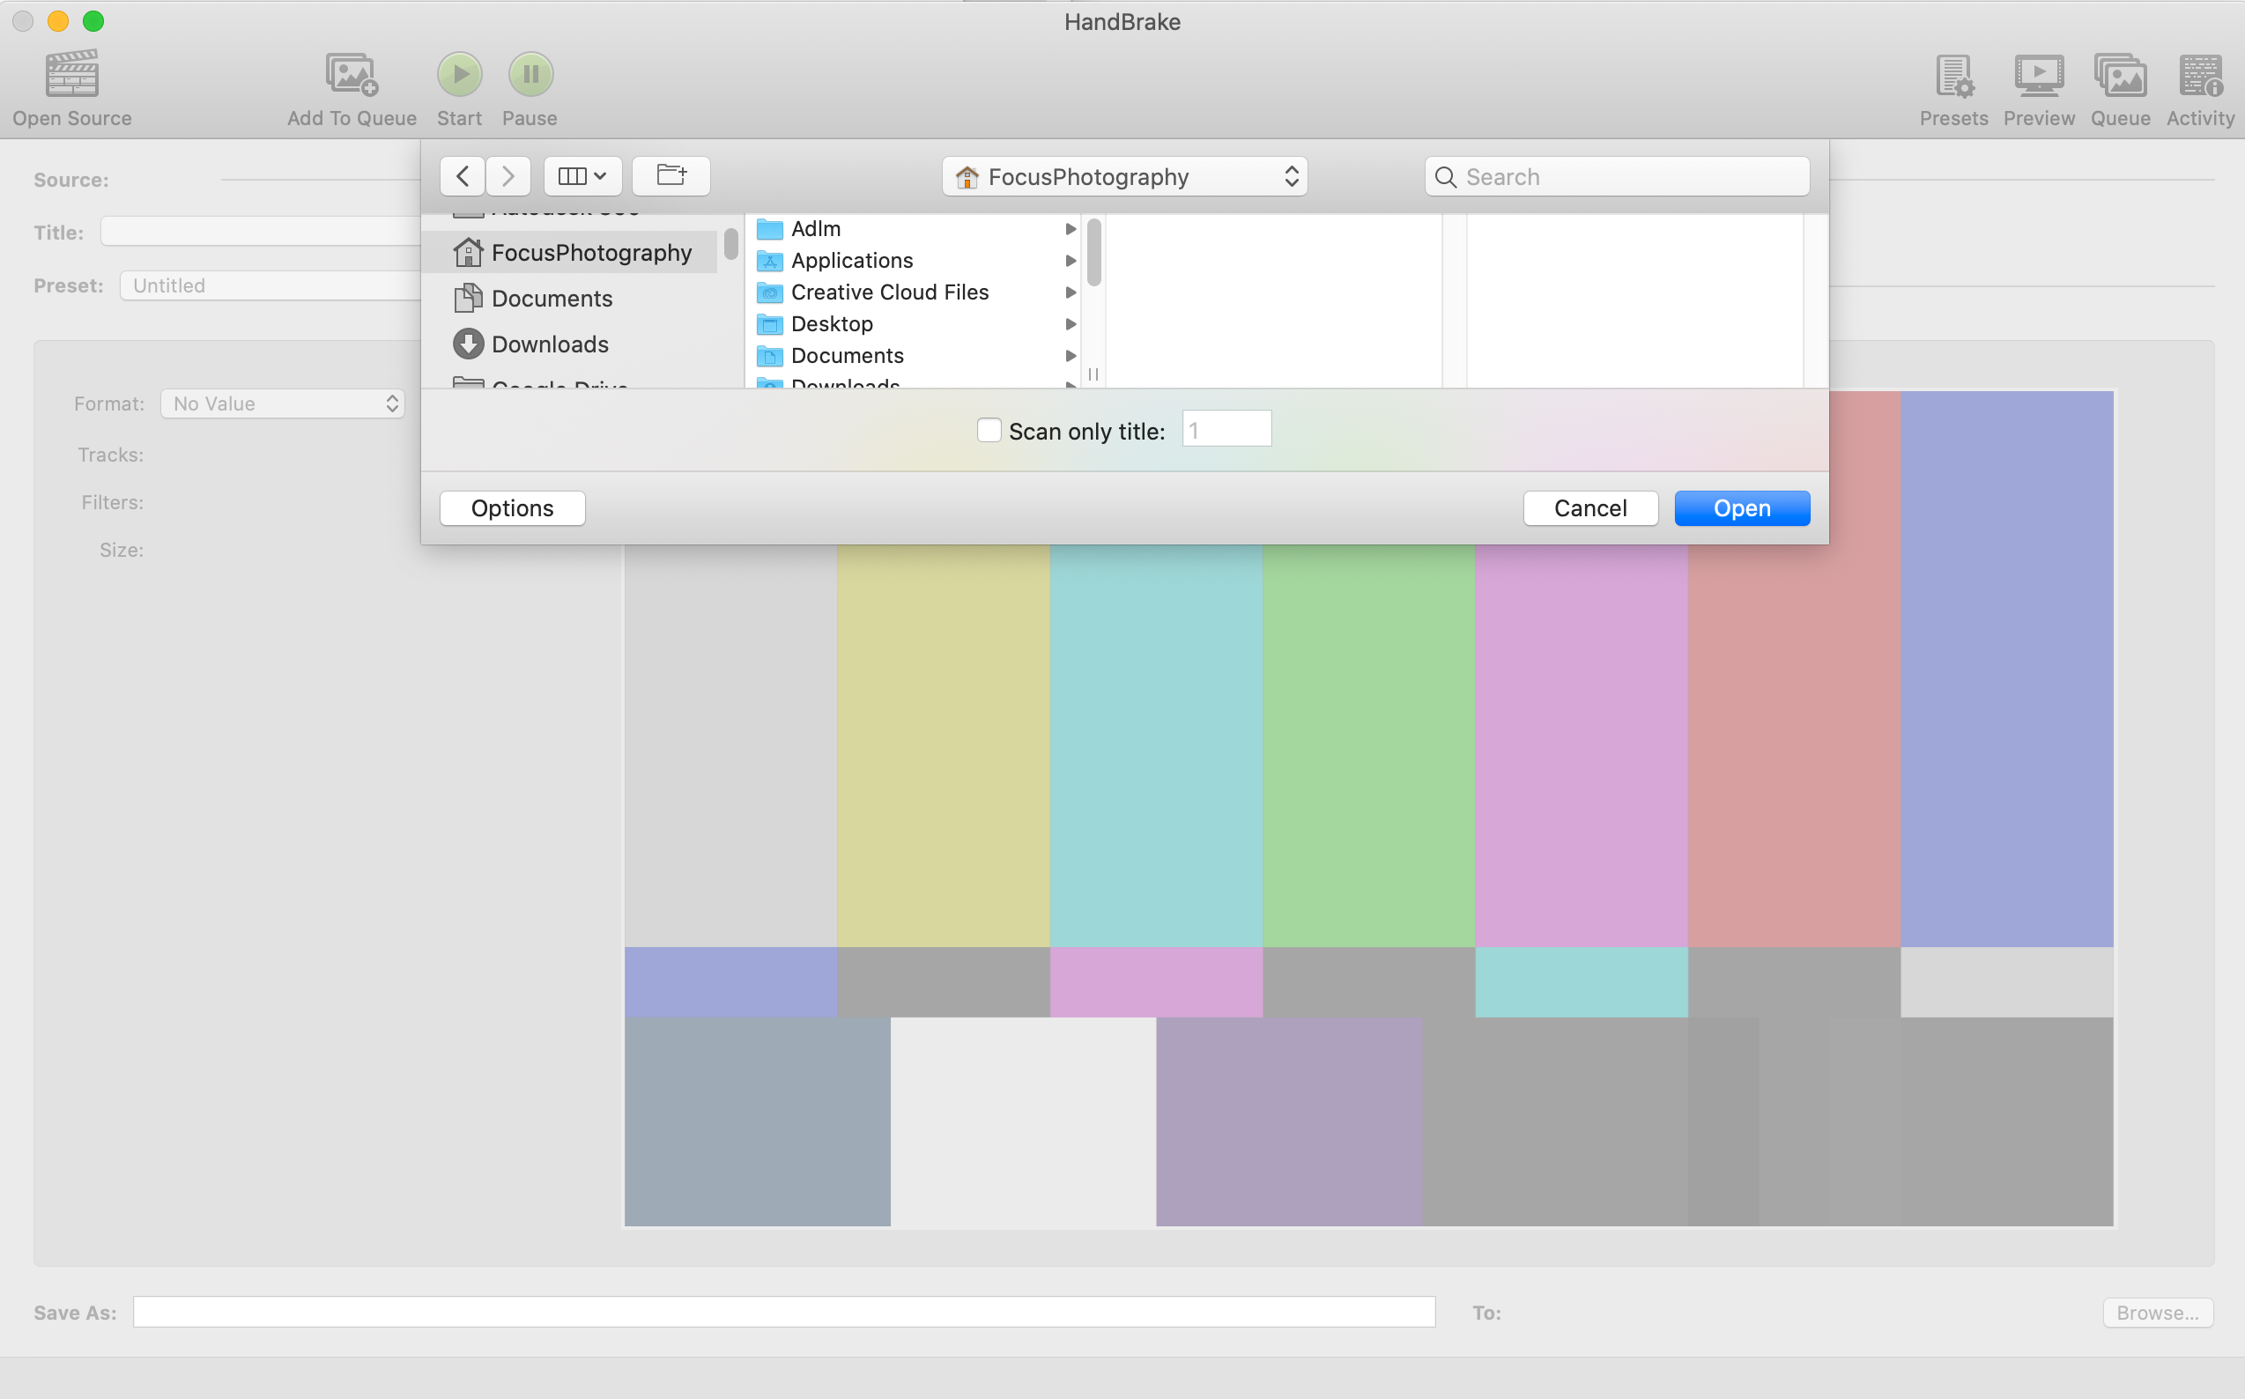This screenshot has height=1399, width=2245.
Task: Click the Add To Queue icon
Action: click(351, 74)
